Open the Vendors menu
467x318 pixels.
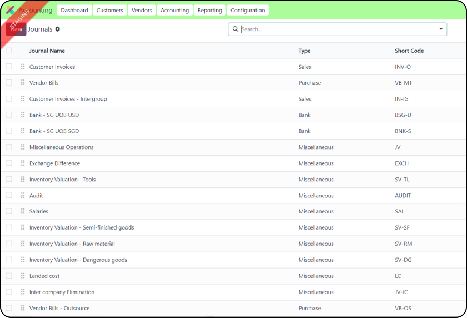[x=142, y=10]
